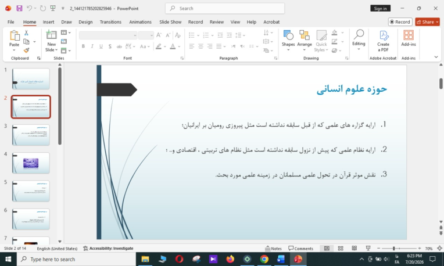The image size is (444, 266).
Task: Expand the Paste options arrow
Action: 14,50
